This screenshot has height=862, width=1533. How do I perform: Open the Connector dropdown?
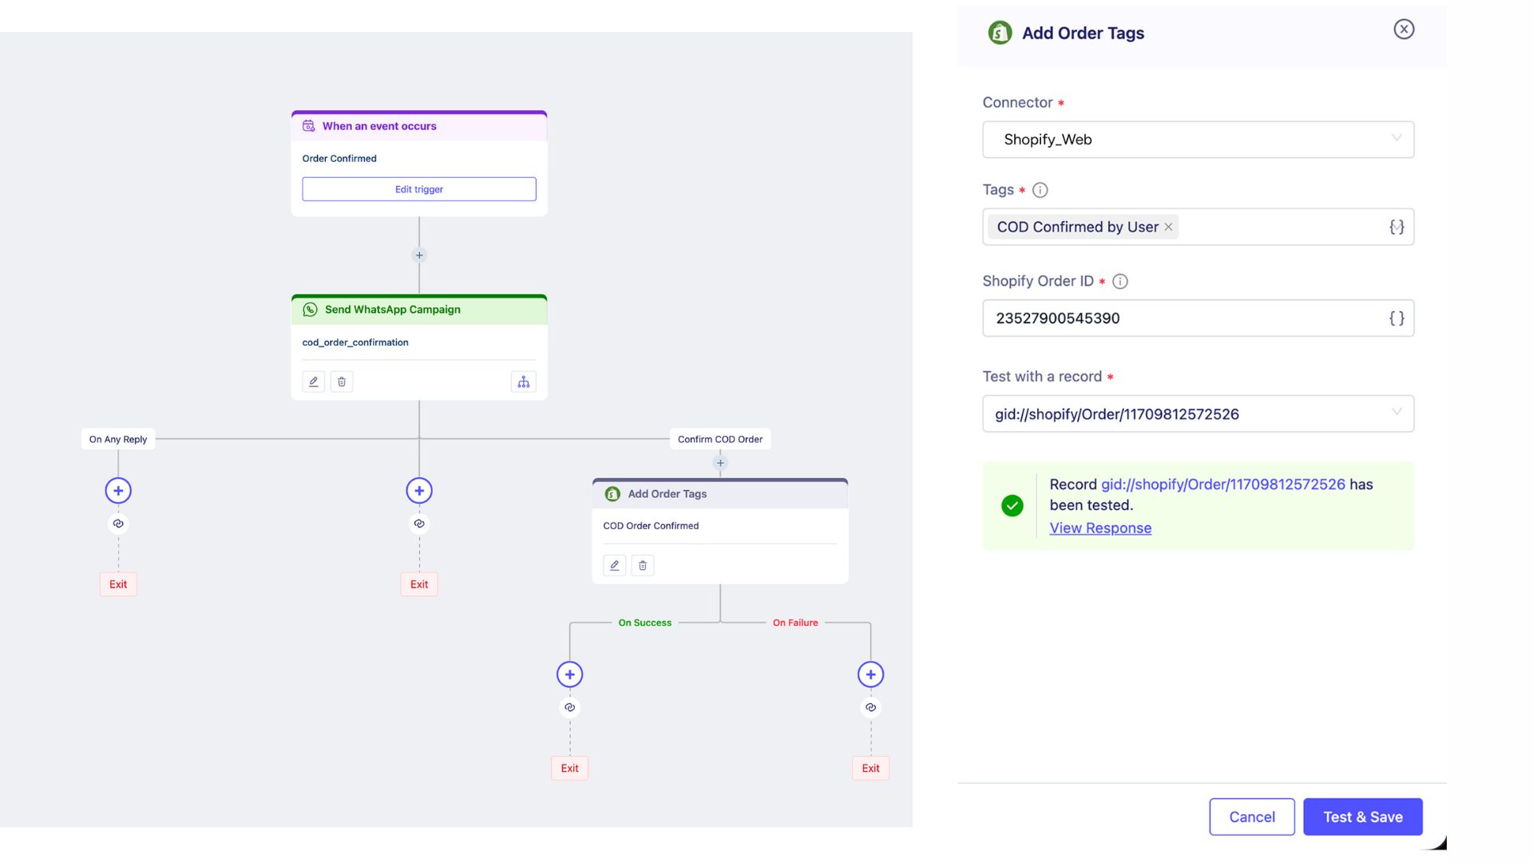[x=1198, y=140]
